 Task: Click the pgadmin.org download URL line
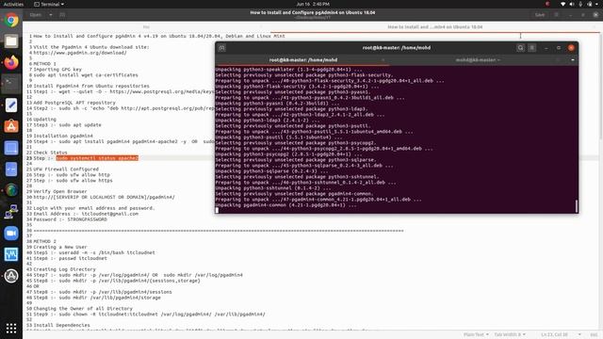80,53
